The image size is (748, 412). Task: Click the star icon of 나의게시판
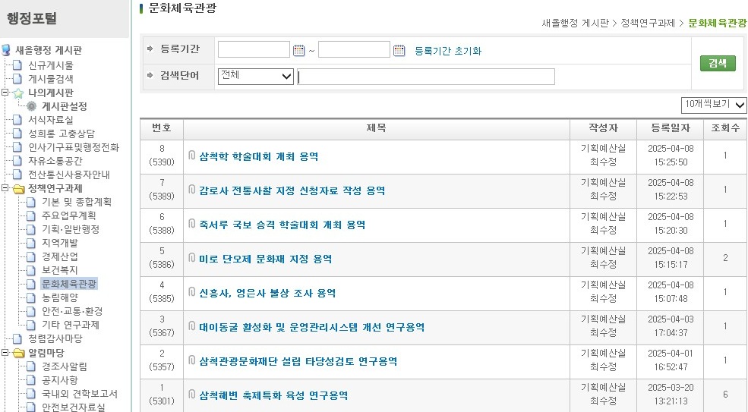pos(18,93)
